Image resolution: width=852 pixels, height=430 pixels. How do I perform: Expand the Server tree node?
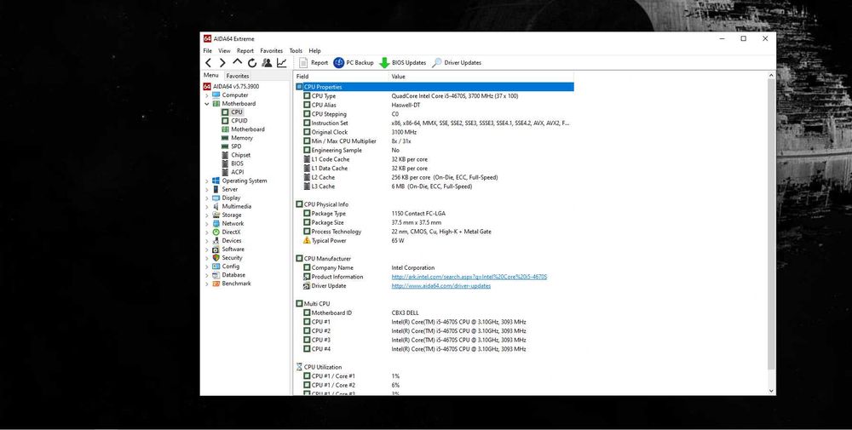[x=207, y=190]
